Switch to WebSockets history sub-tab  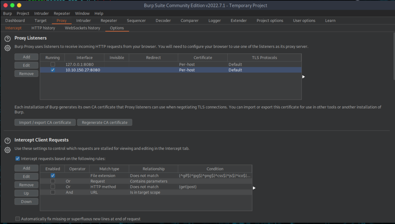click(x=83, y=28)
